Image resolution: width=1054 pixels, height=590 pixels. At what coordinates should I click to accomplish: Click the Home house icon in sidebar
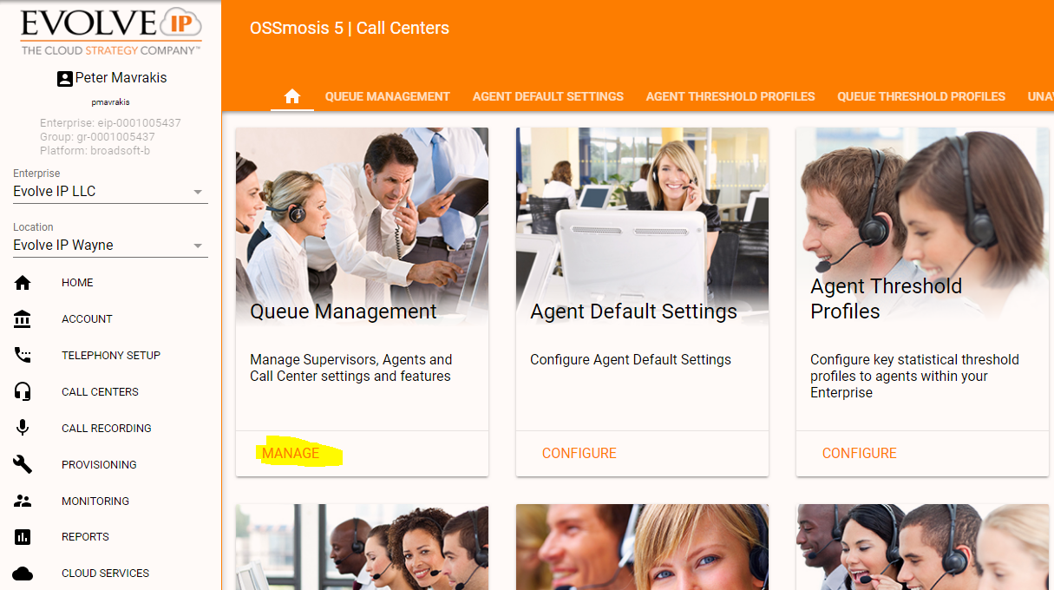click(23, 283)
